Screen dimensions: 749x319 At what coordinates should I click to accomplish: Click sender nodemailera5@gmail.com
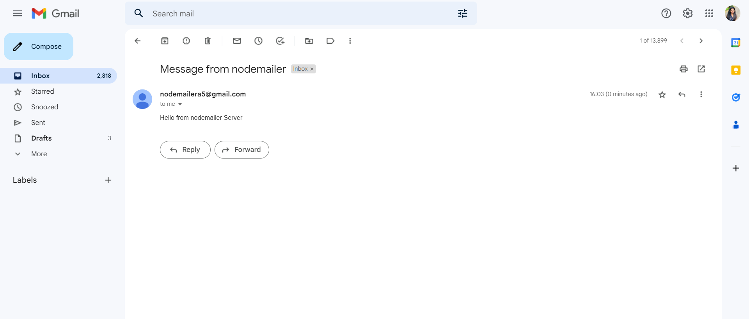click(203, 94)
